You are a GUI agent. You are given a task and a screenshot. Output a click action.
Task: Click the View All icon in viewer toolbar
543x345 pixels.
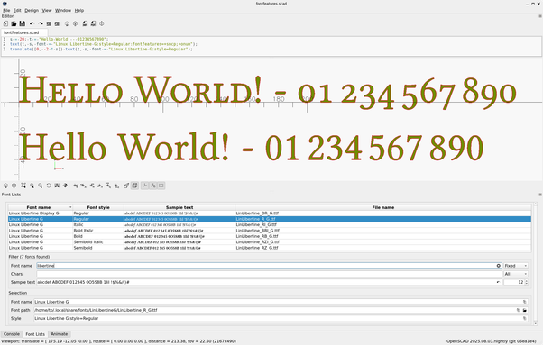point(23,186)
